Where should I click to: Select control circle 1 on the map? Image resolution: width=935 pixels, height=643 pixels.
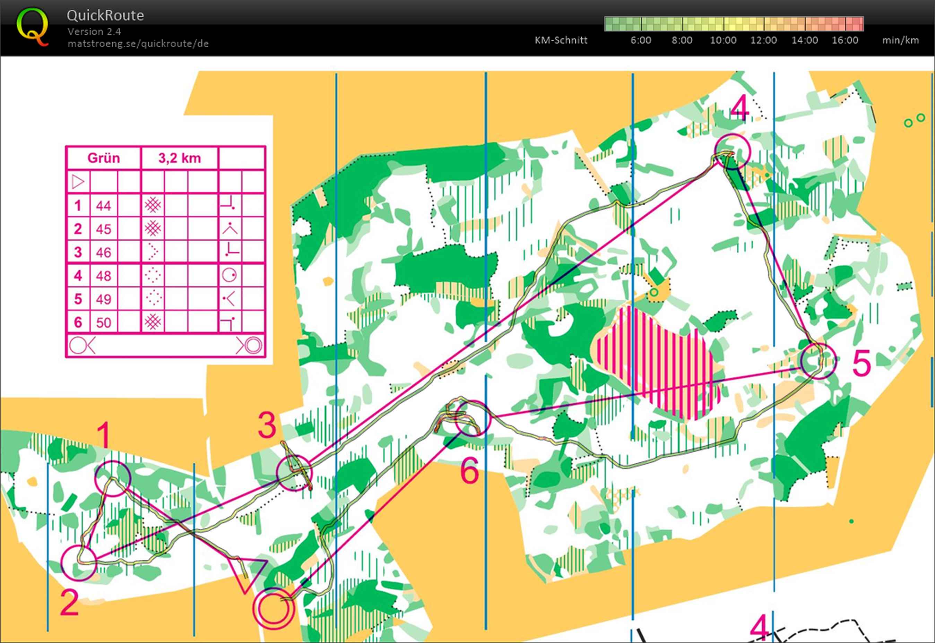(x=113, y=478)
